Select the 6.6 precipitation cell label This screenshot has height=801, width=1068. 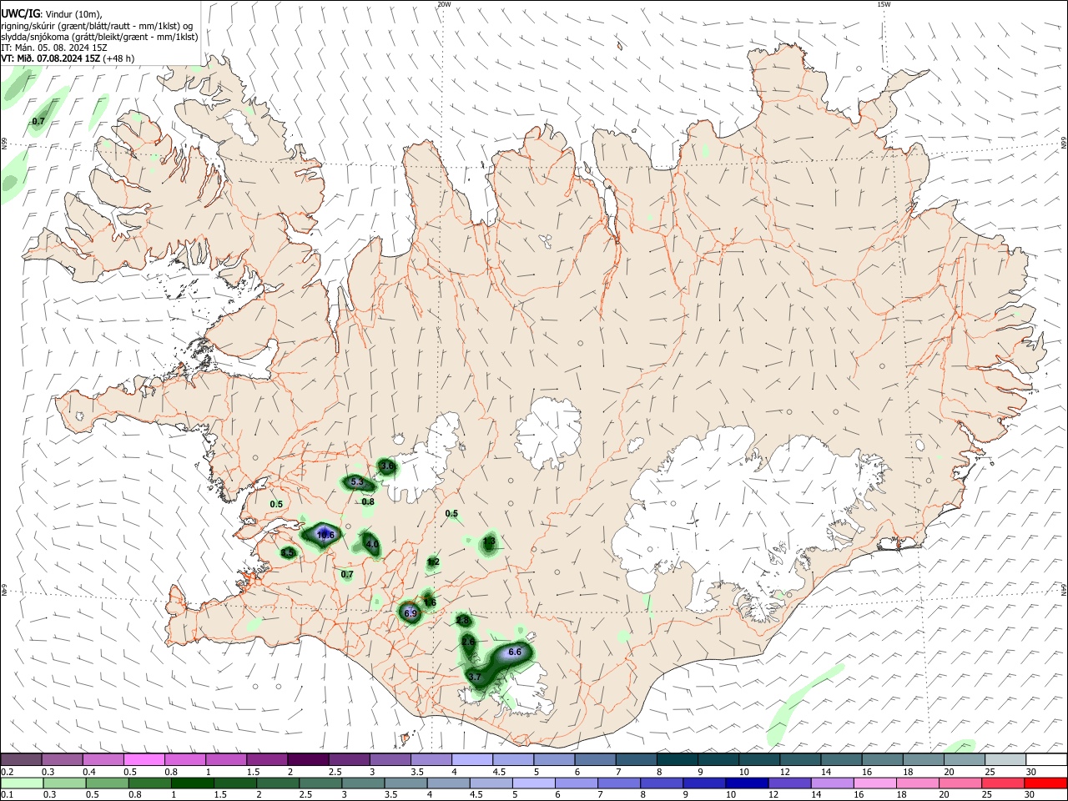click(x=515, y=652)
